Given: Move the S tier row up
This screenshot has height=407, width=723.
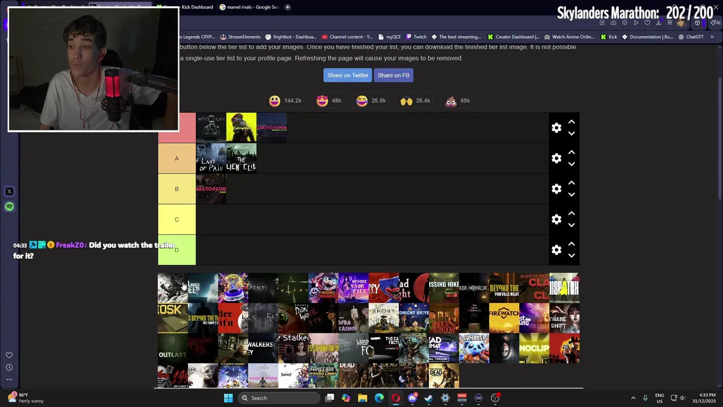Looking at the screenshot, I should (572, 122).
